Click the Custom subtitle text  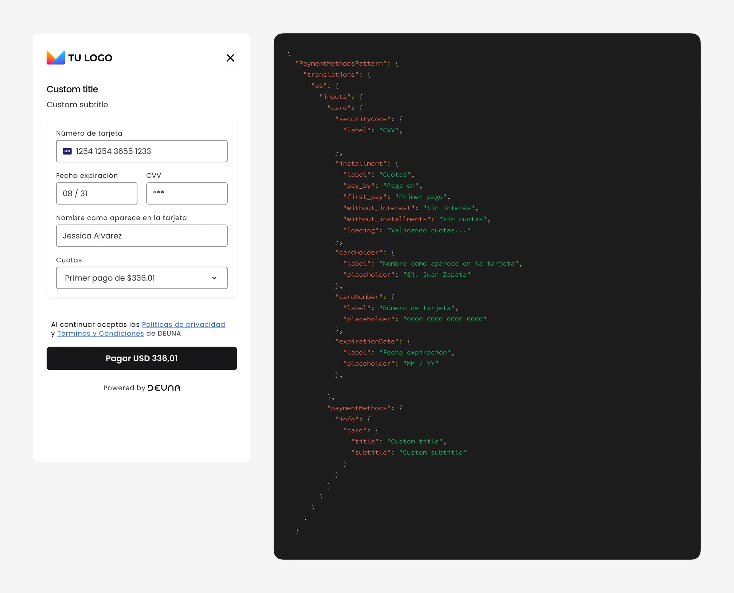point(77,104)
